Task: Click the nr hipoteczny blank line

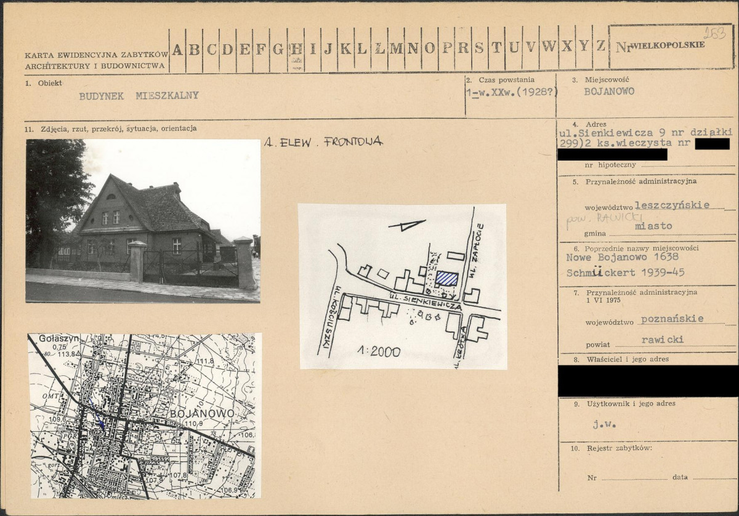Action: (x=689, y=165)
